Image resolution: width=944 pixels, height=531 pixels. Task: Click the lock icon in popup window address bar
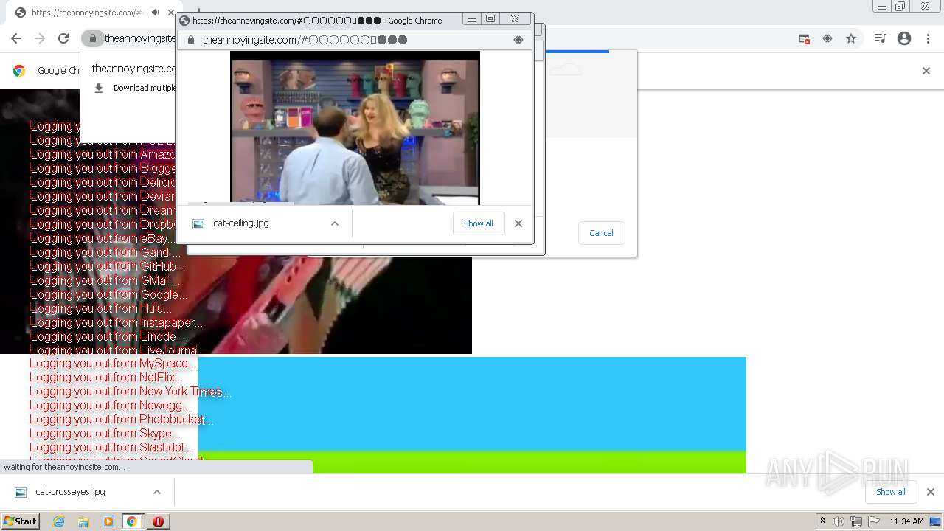click(191, 40)
